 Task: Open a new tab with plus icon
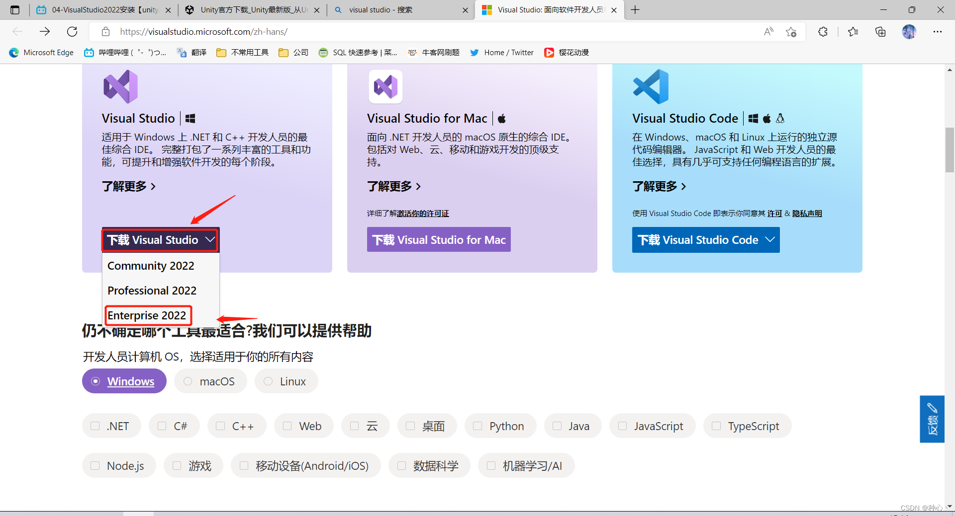[x=635, y=9]
